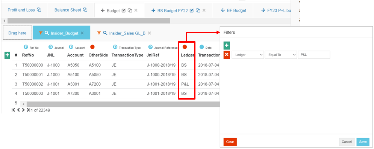Screen dimensions: 374x149
Task: Click the D badge above Account column
Action: pyautogui.click(x=71, y=47)
